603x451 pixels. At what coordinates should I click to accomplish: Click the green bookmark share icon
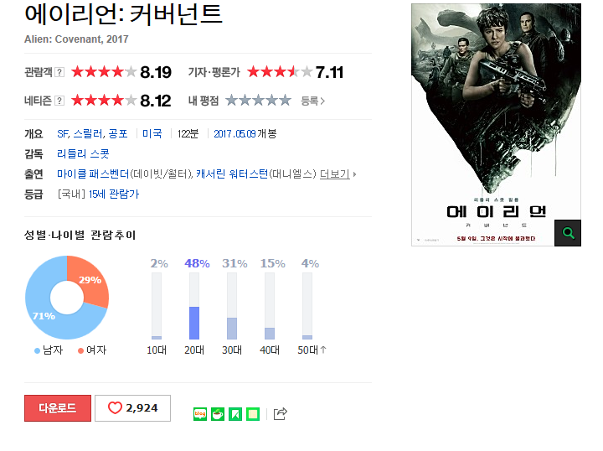tap(235, 414)
